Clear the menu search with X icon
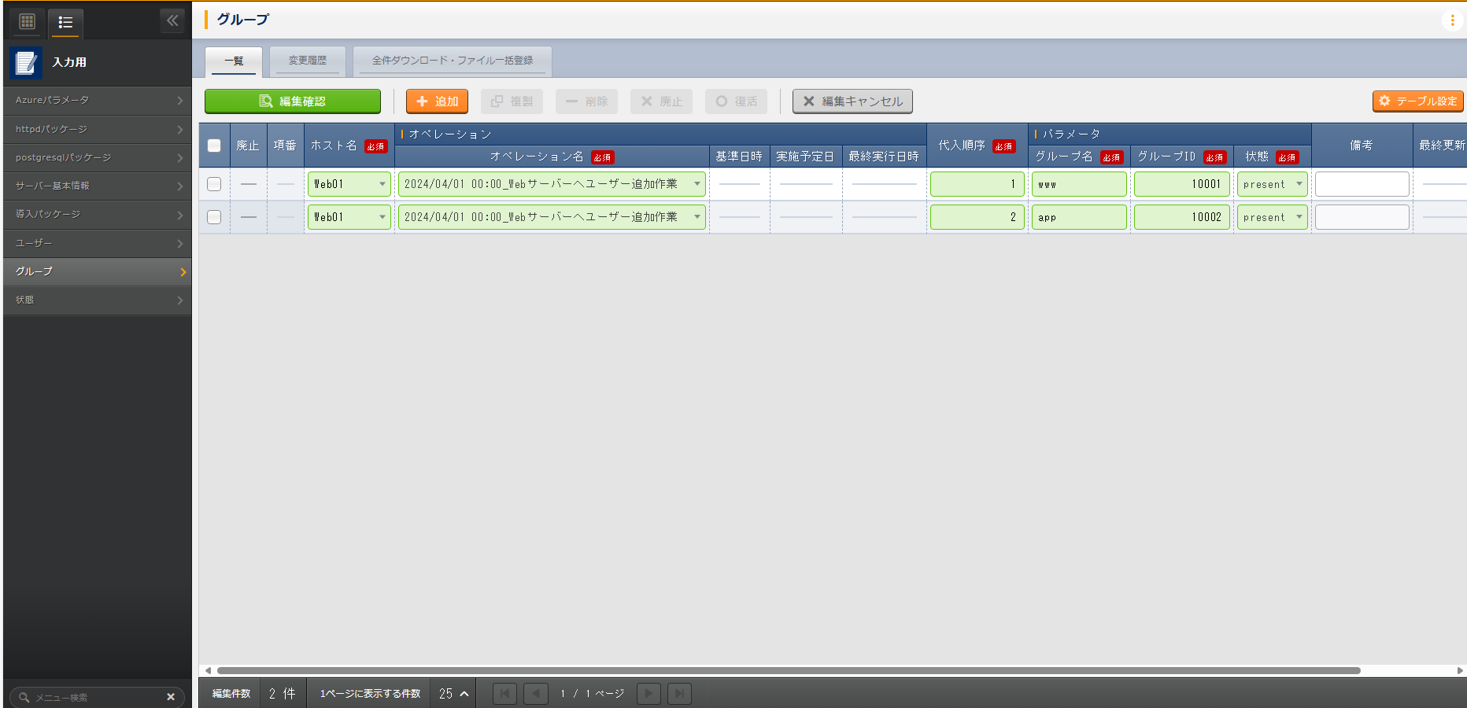 click(x=171, y=697)
